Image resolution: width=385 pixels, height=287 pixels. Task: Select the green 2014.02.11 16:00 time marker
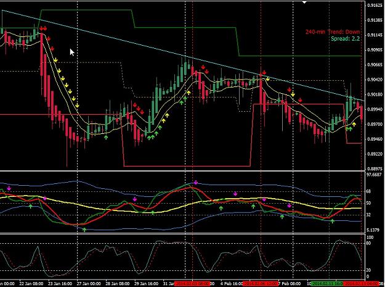tap(327, 283)
